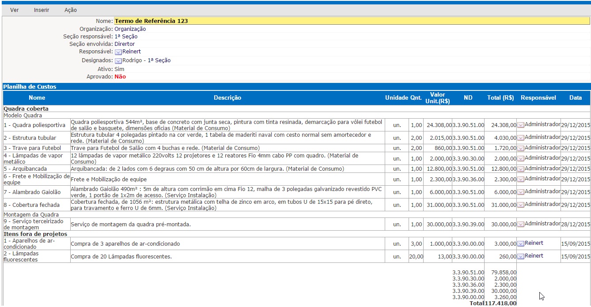The height and width of the screenshot is (307, 591).
Task: Open the Ver menu
Action: coord(14,10)
